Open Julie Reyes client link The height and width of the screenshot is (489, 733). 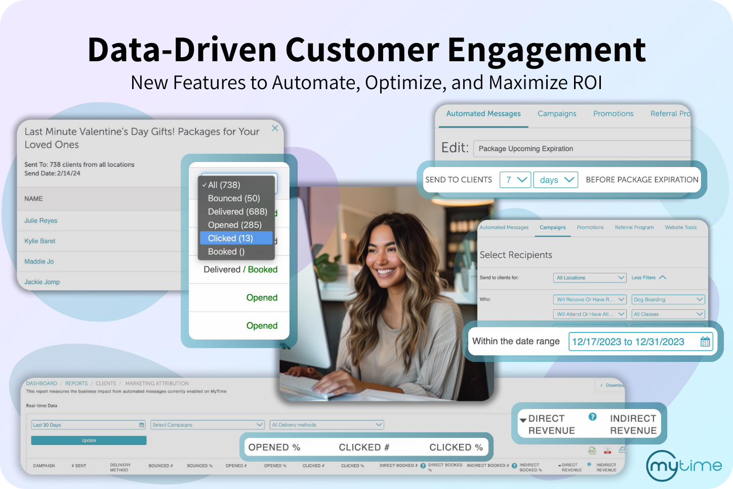[41, 221]
